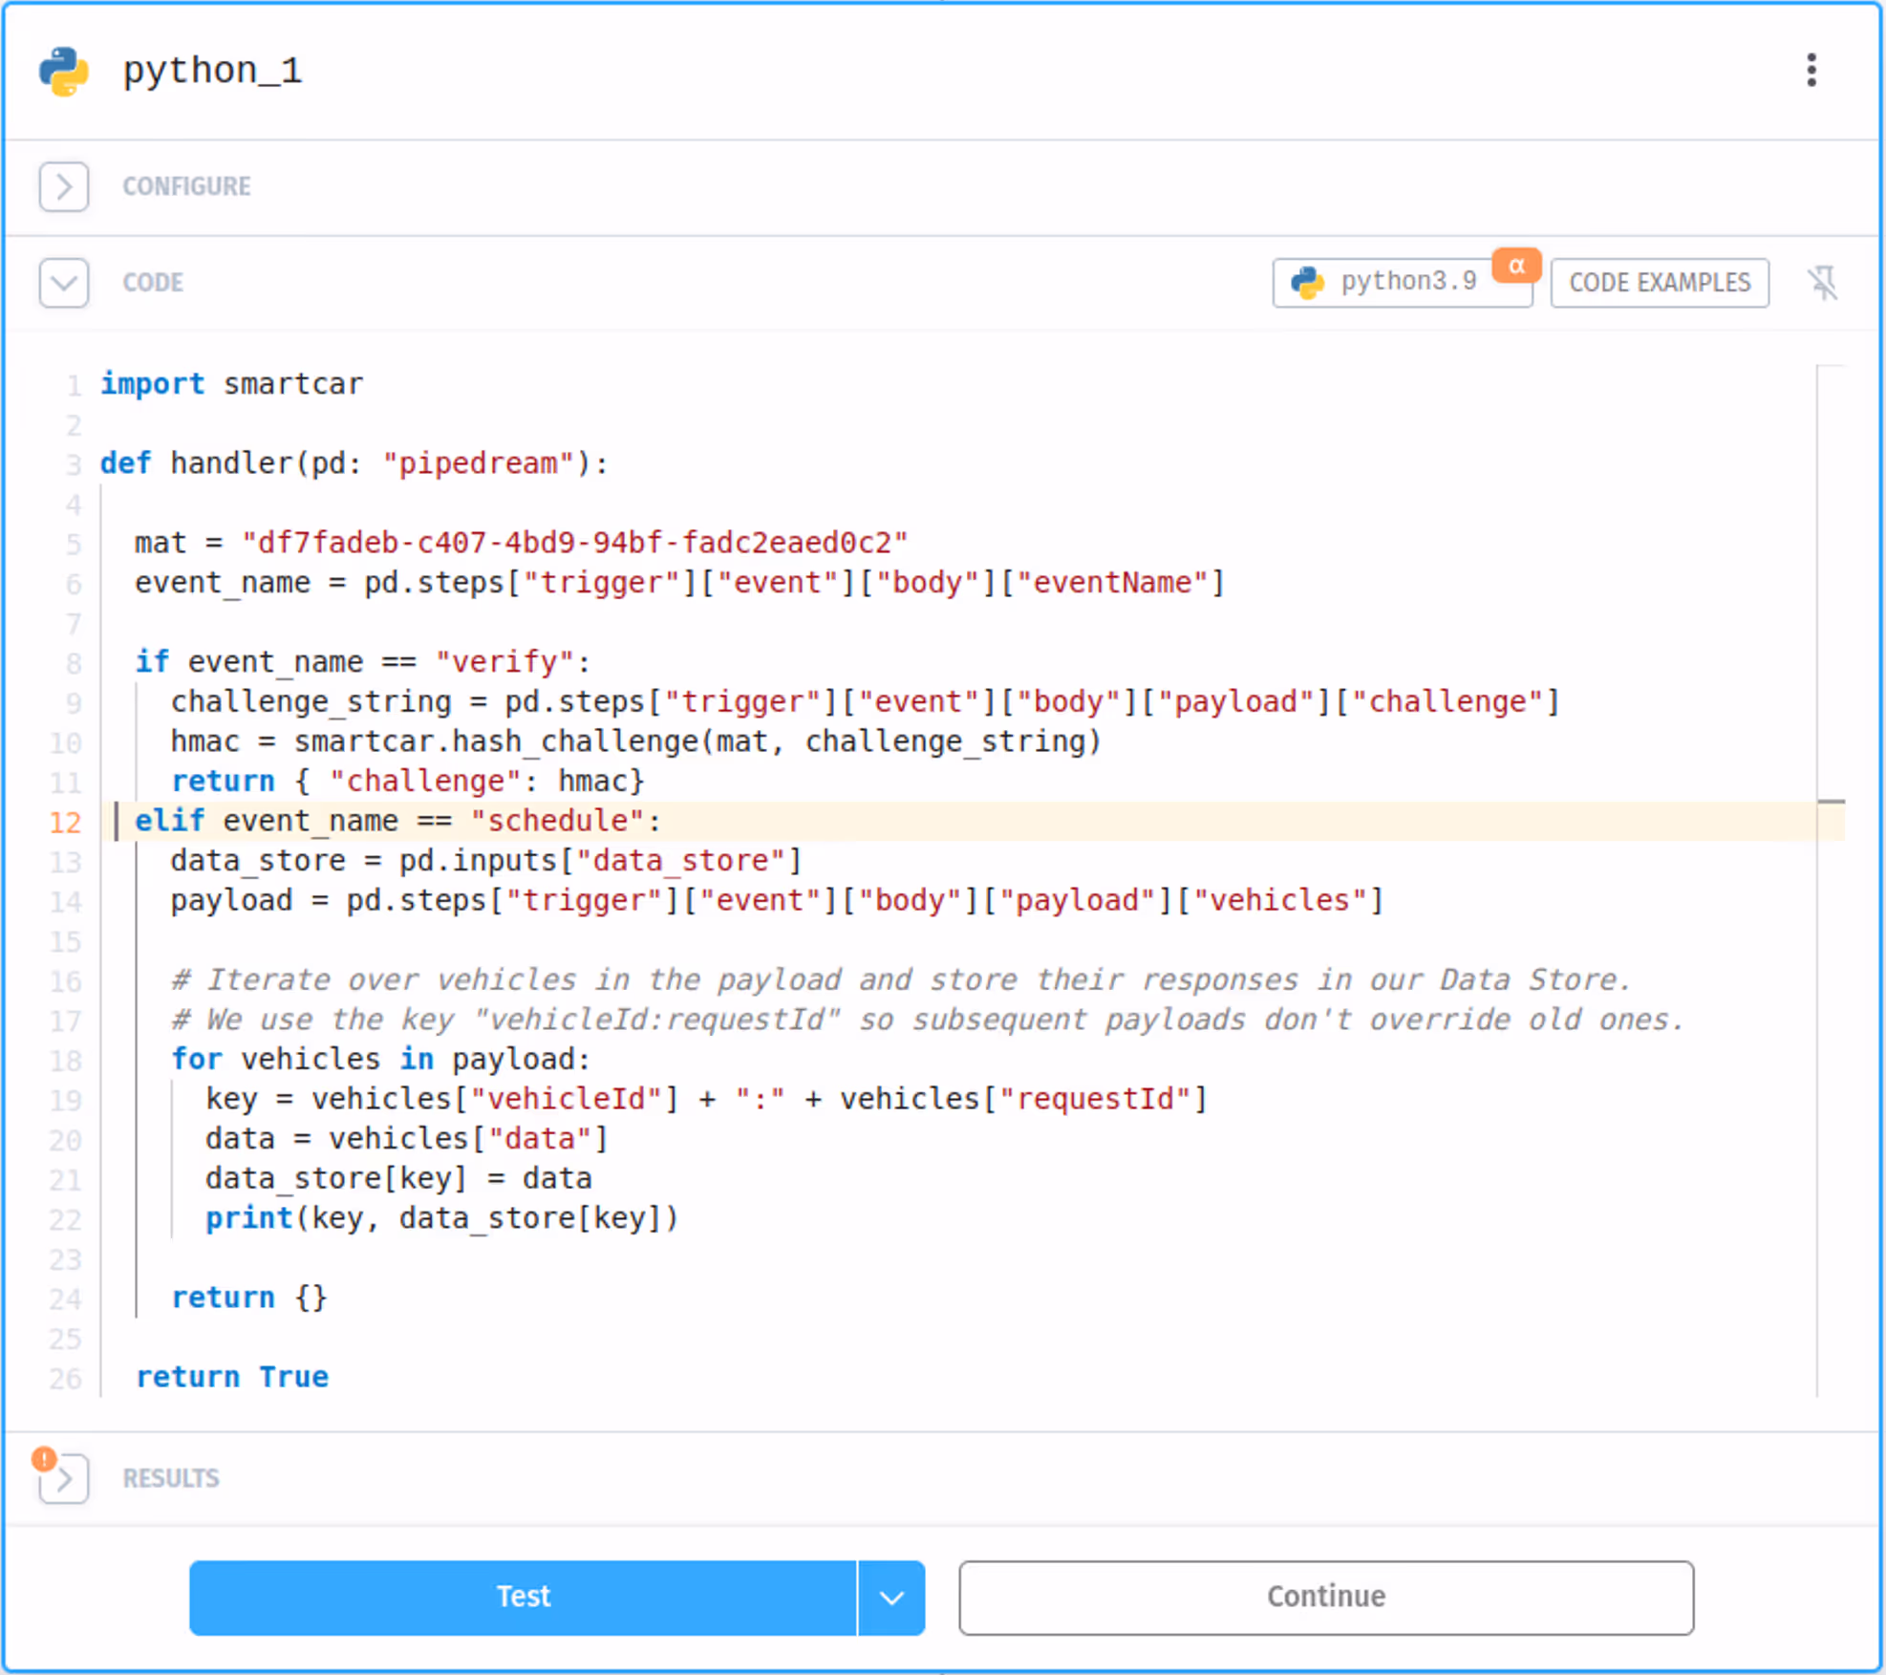
Task: Click the CODE section label
Action: coord(153,283)
